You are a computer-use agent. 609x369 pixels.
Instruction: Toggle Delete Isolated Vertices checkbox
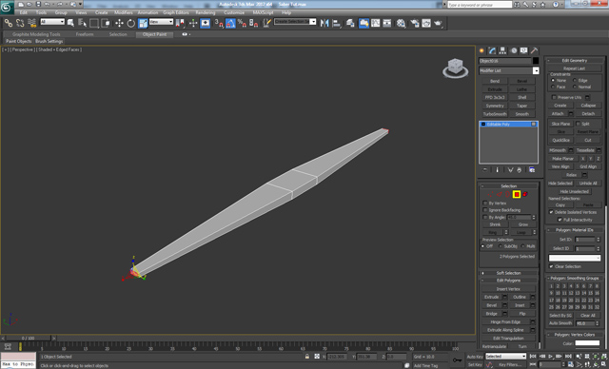click(551, 212)
